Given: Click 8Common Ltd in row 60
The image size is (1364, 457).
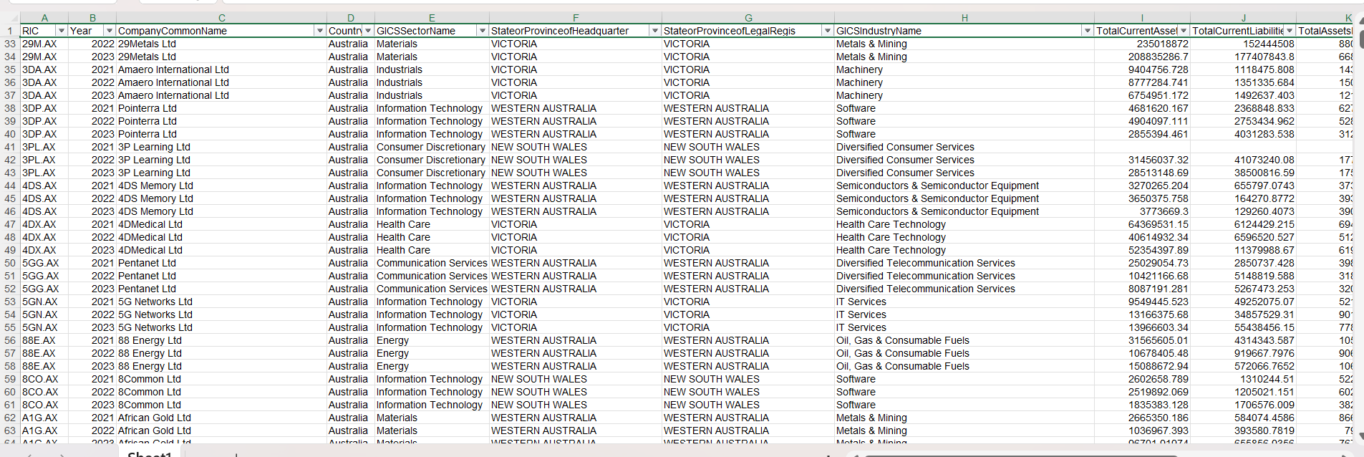Looking at the screenshot, I should pos(150,392).
